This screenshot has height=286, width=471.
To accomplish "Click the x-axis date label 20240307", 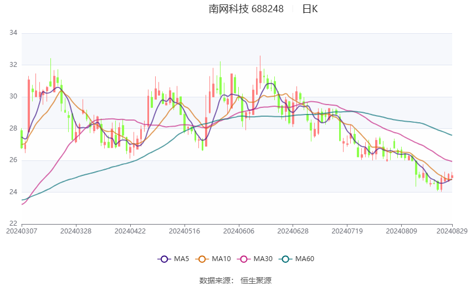I will 22,231.
